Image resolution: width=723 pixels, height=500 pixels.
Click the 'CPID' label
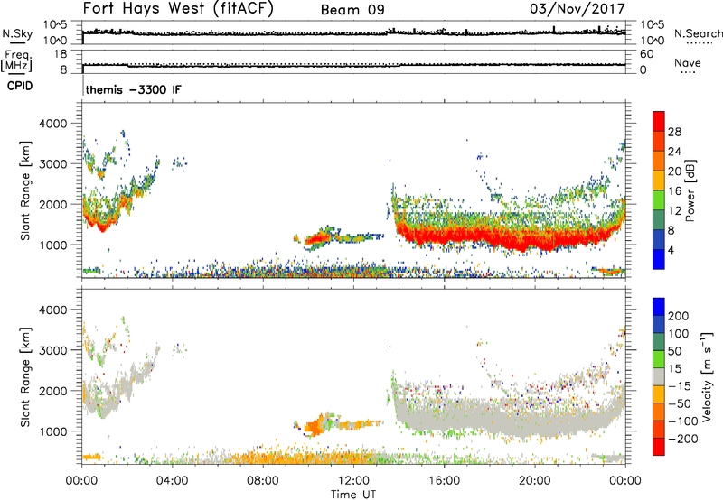tap(20, 86)
